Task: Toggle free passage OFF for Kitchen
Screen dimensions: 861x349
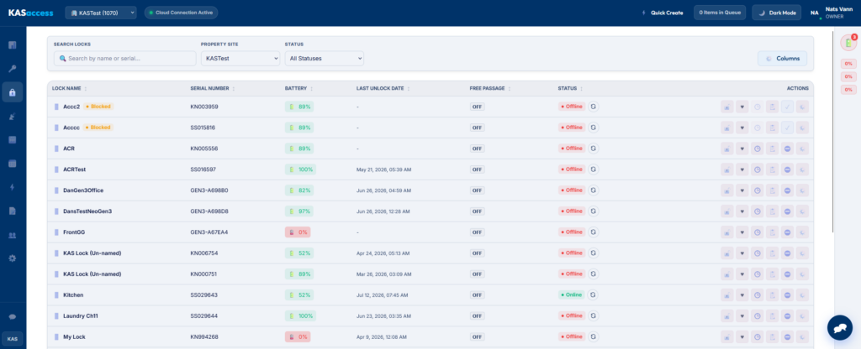Action: tap(478, 294)
